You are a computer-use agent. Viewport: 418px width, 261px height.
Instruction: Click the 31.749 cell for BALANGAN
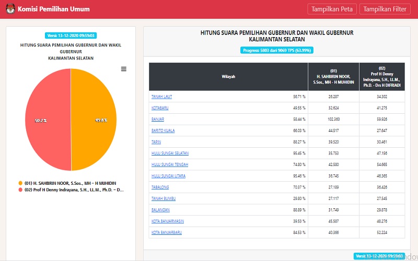click(x=333, y=210)
